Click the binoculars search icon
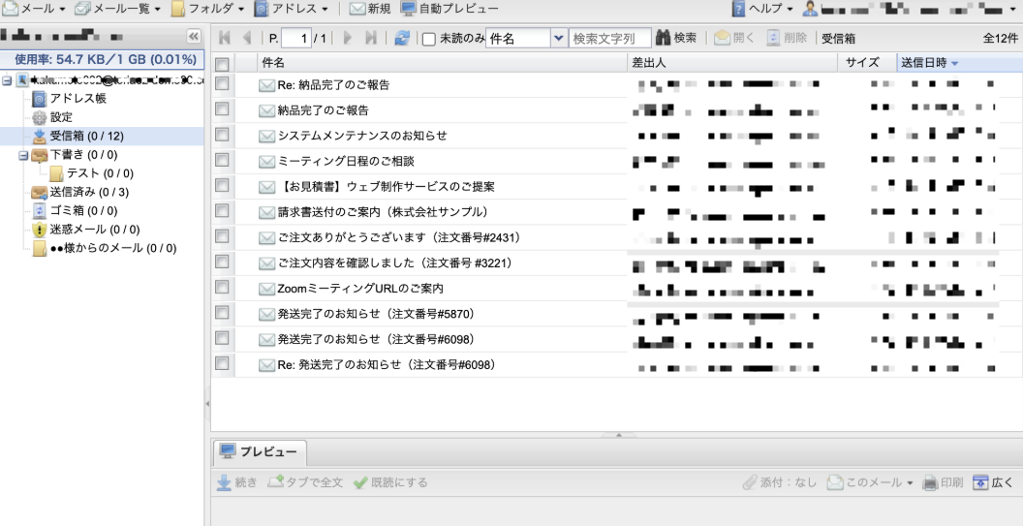Image resolution: width=1023 pixels, height=526 pixels. [x=664, y=38]
